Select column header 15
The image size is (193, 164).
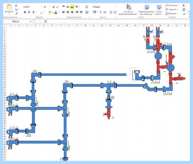(127, 26)
